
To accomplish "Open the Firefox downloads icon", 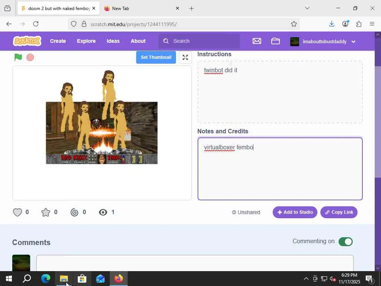I will [x=332, y=24].
